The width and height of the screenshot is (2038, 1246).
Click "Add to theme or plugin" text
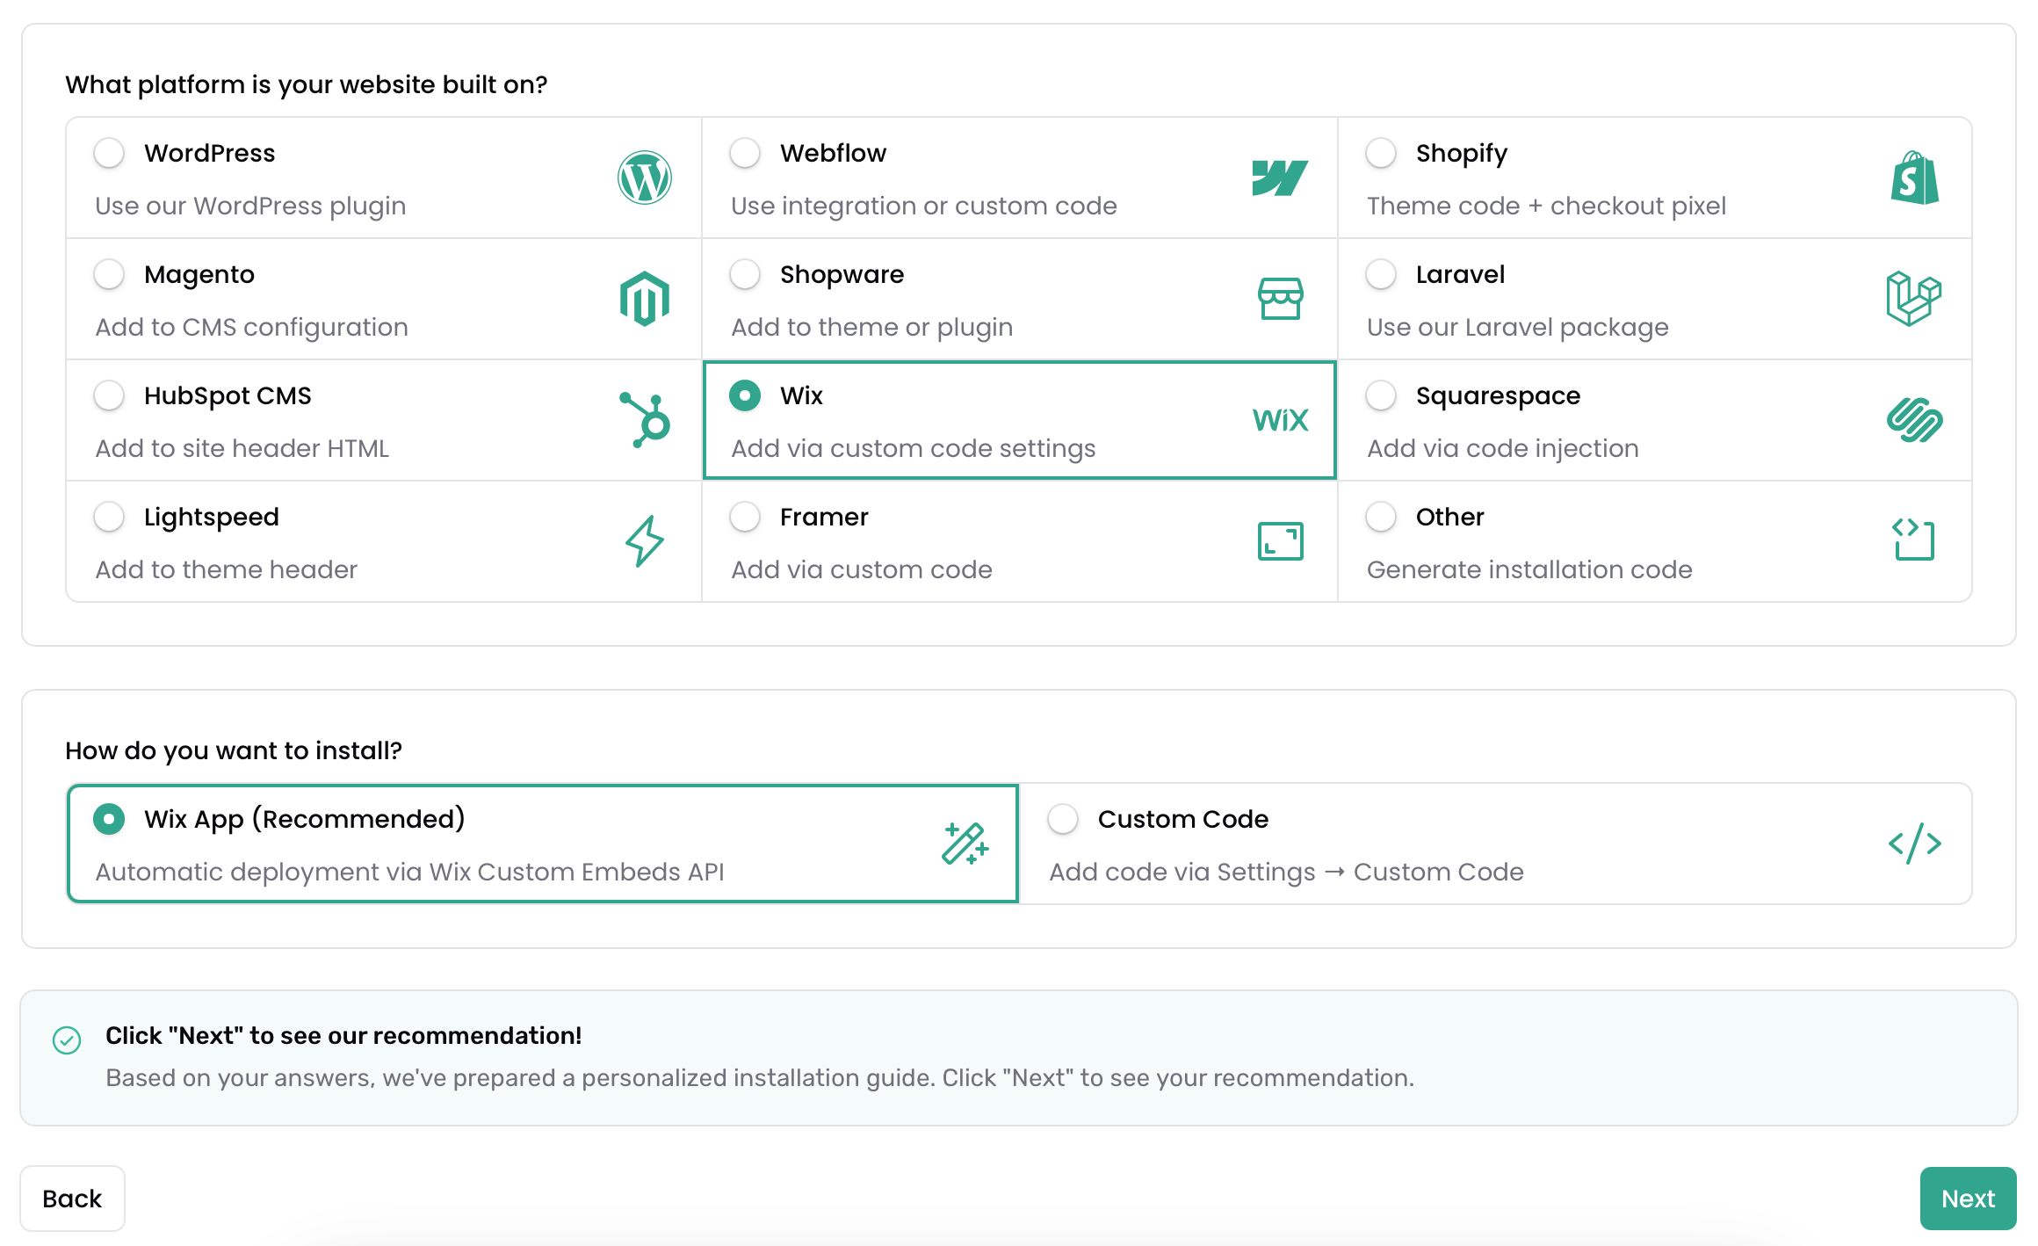(872, 327)
